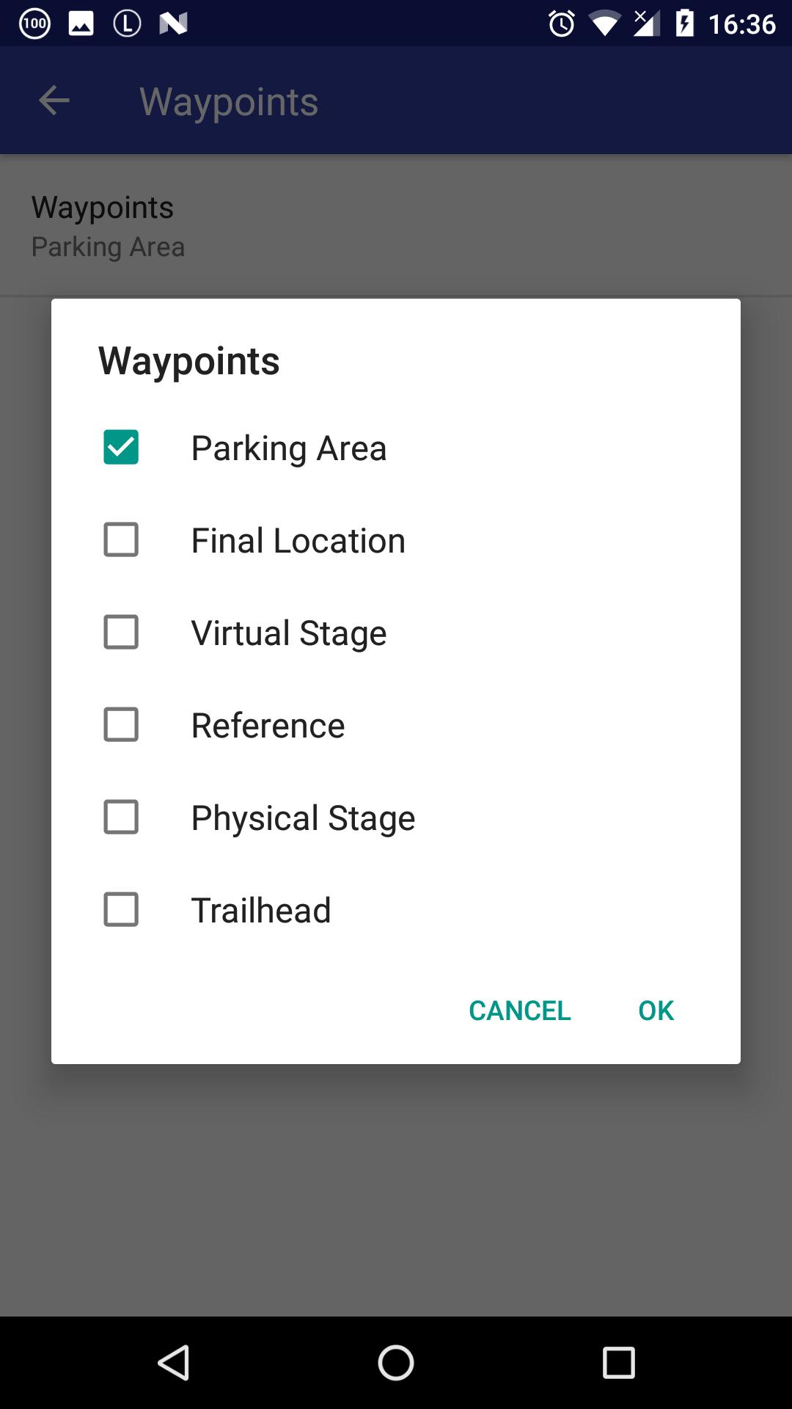Tap the Android N notification icon
The image size is (792, 1409).
(x=173, y=23)
